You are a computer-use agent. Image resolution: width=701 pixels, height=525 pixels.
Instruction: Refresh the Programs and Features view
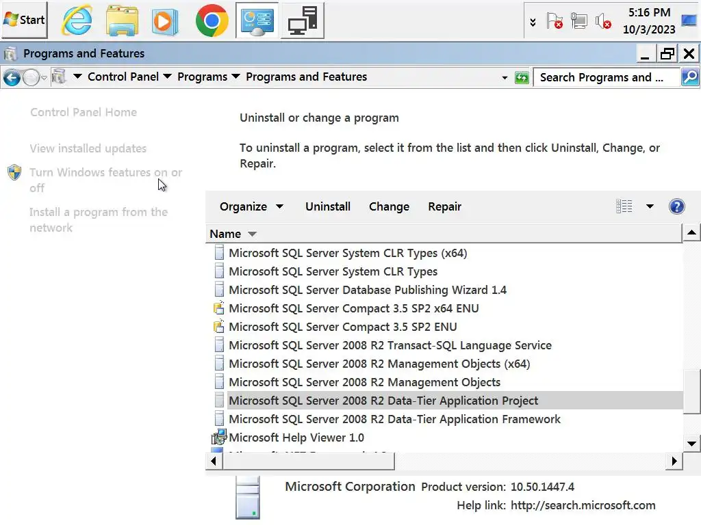click(522, 78)
